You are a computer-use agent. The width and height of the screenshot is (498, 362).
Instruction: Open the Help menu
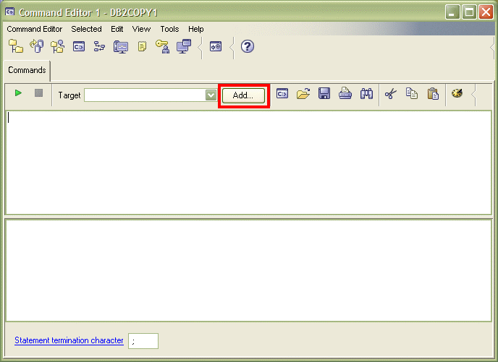pyautogui.click(x=195, y=29)
